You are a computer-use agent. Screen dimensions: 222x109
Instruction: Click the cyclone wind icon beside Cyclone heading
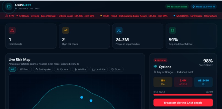pyautogui.click(x=155, y=67)
